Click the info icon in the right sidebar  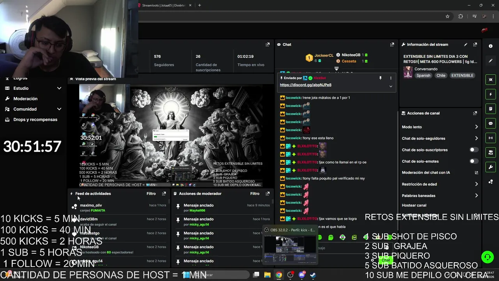click(x=490, y=46)
